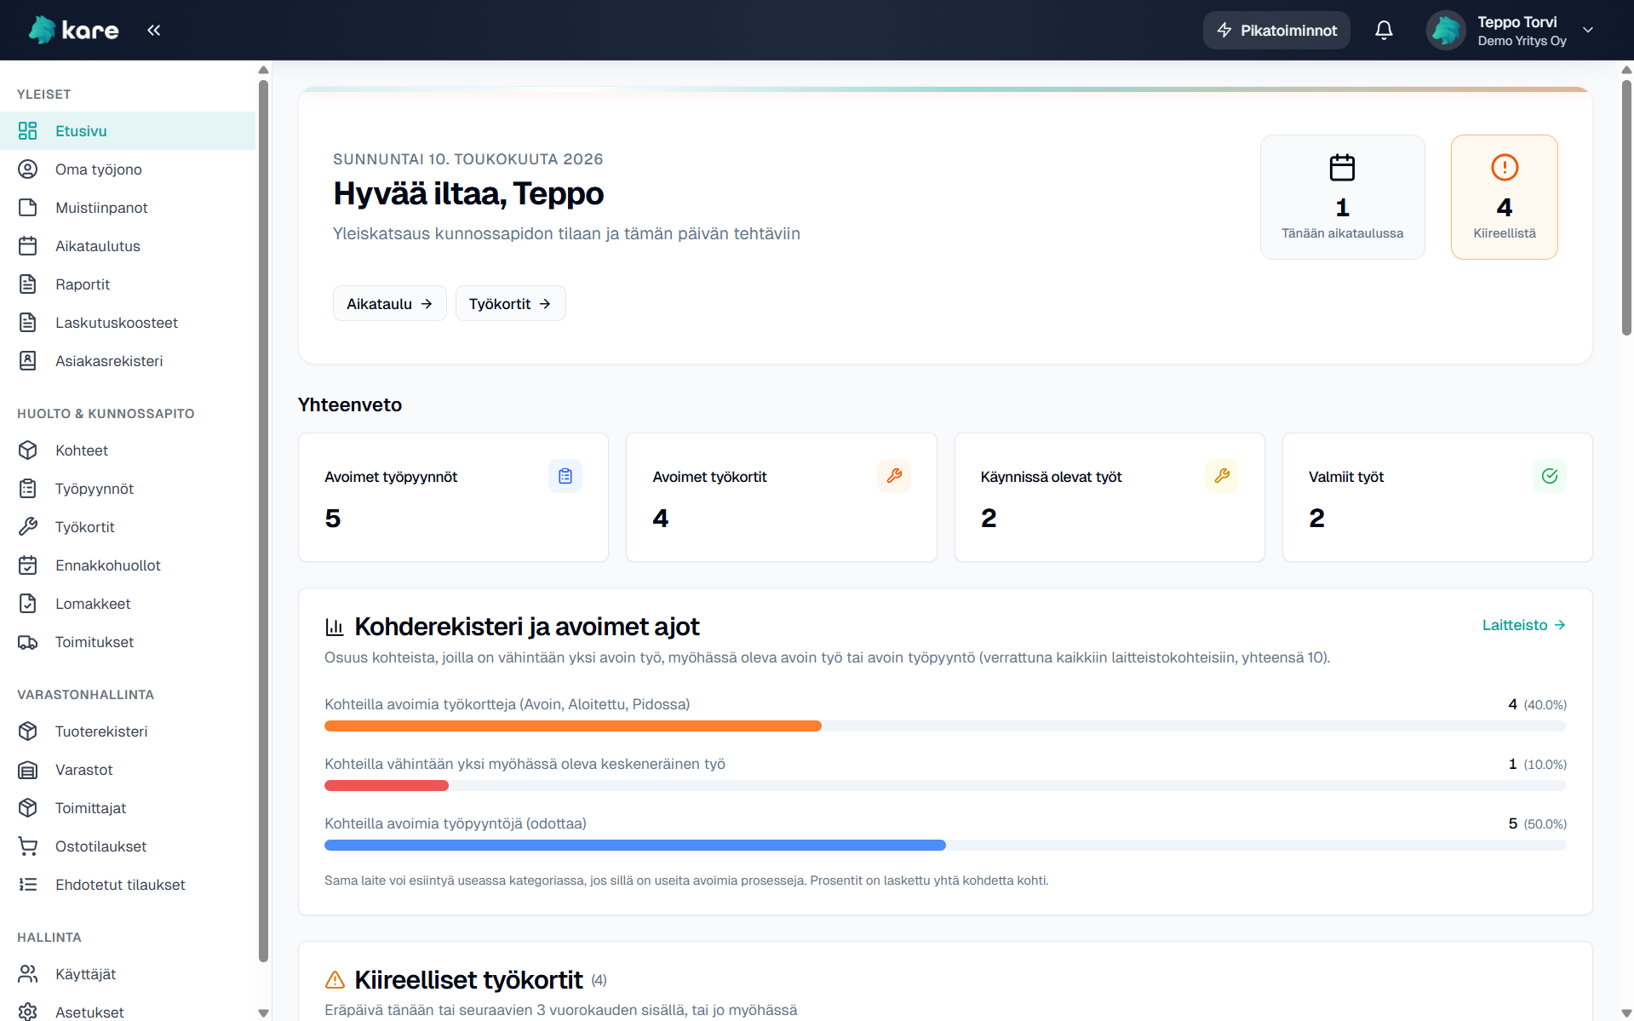The width and height of the screenshot is (1634, 1021).
Task: Open the Tänään aikataulussa card
Action: click(1342, 197)
